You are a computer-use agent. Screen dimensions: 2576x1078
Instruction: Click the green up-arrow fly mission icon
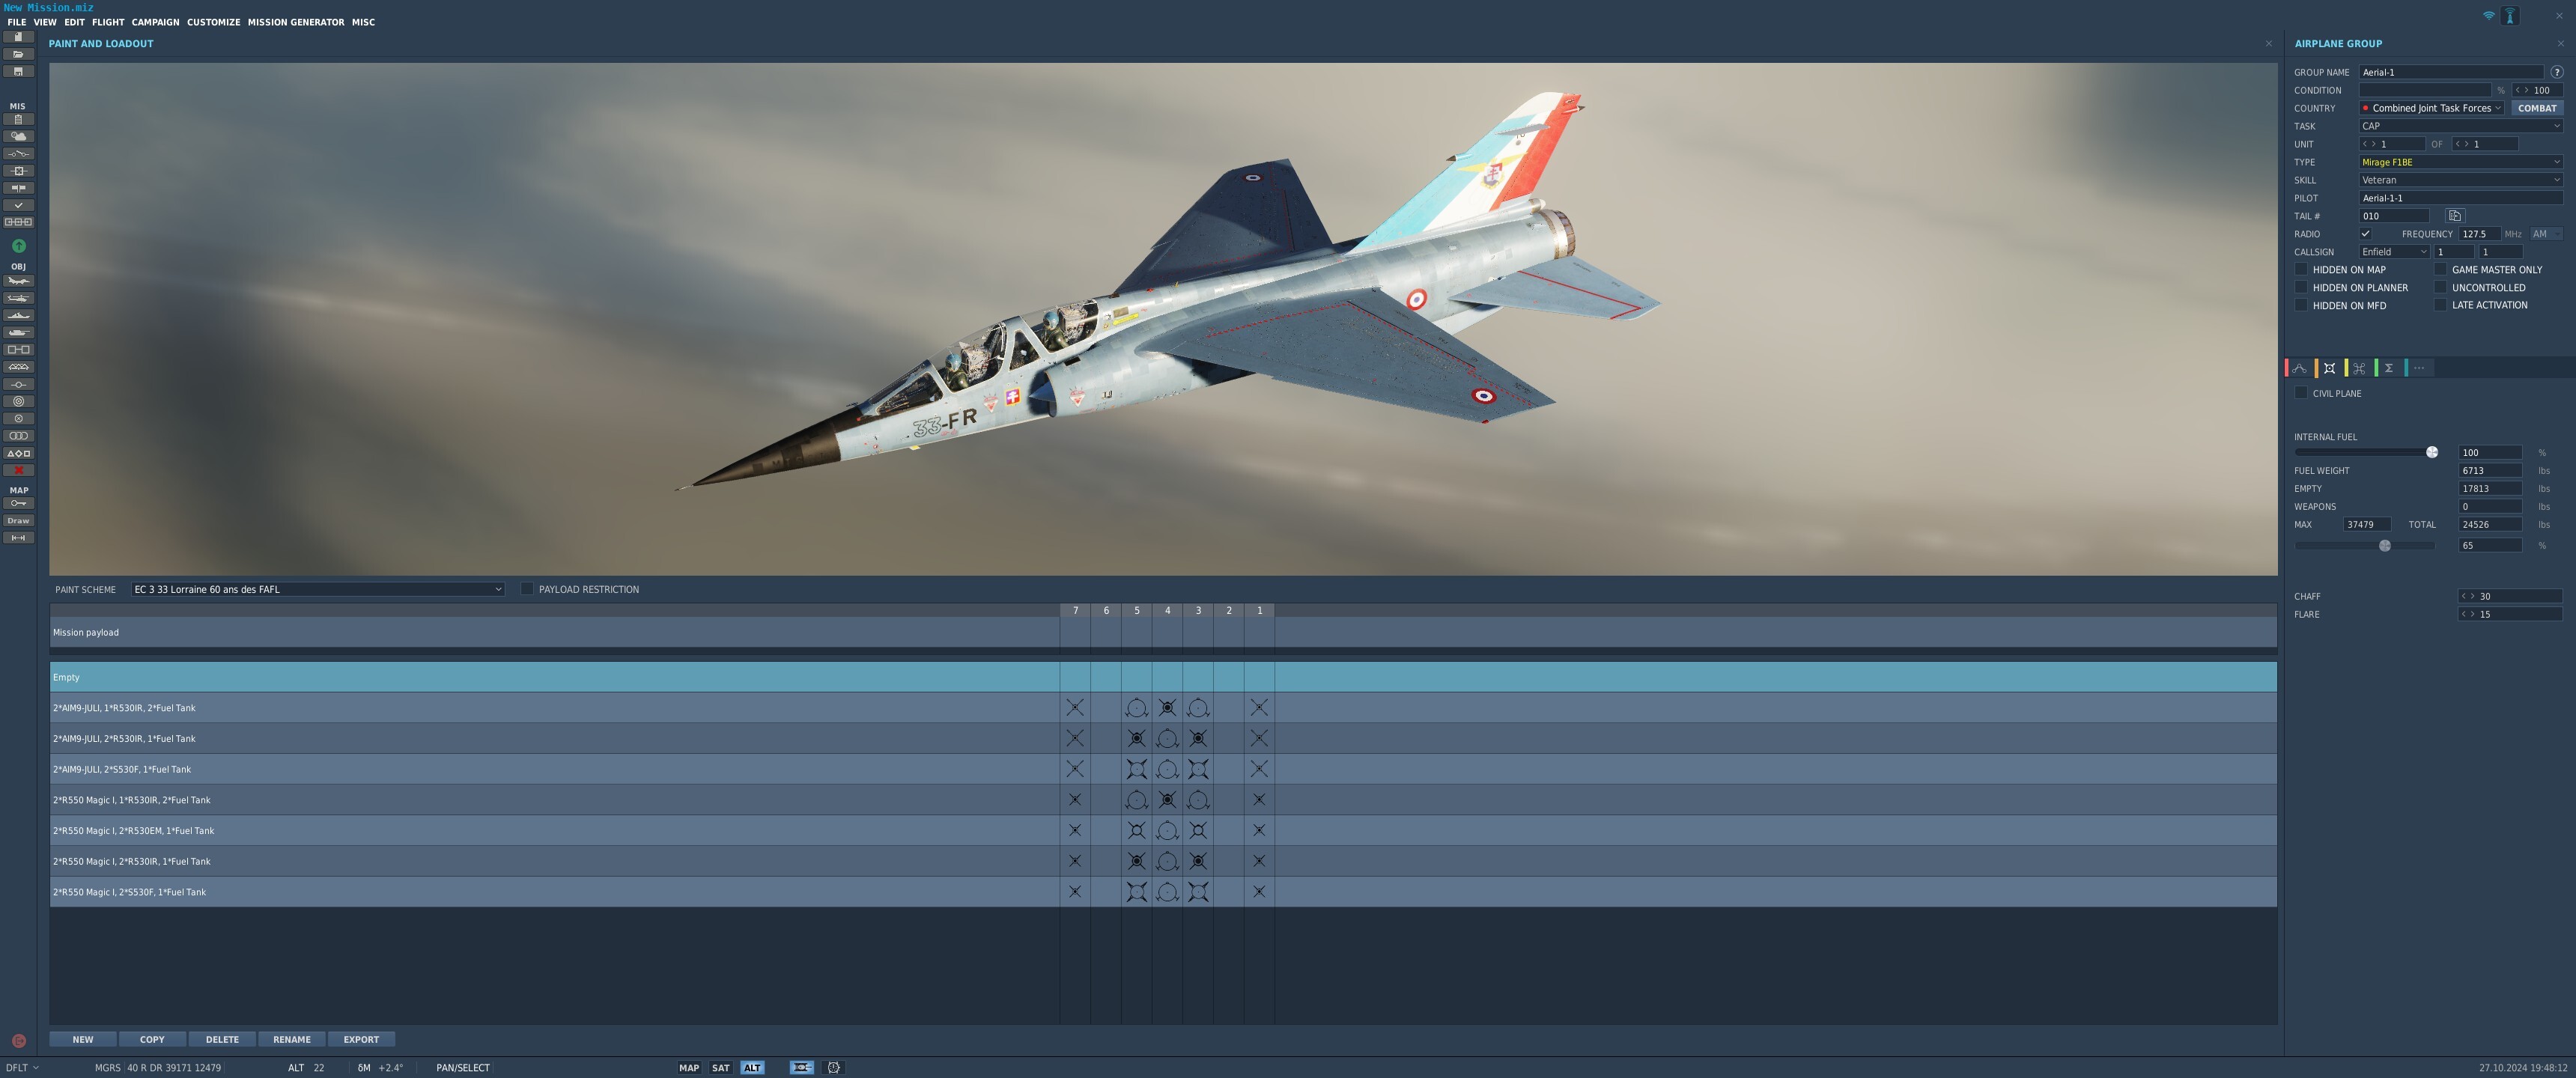(18, 246)
